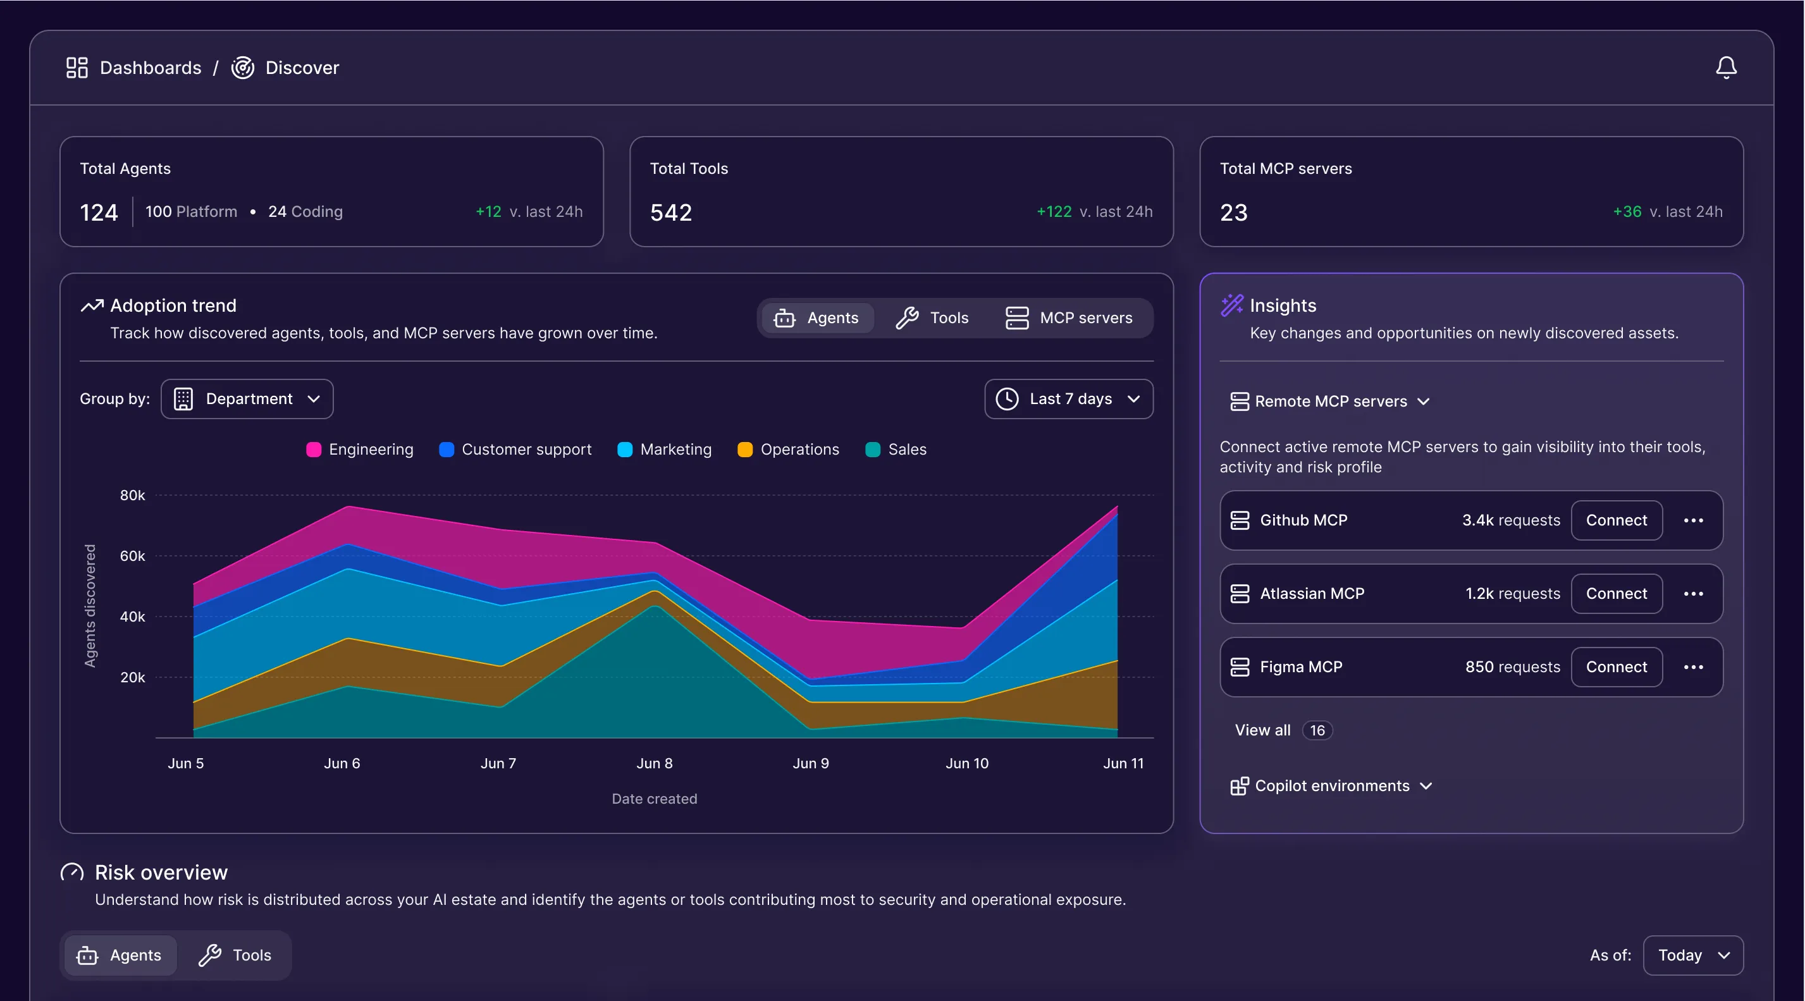Open the notifications bell

click(1726, 67)
